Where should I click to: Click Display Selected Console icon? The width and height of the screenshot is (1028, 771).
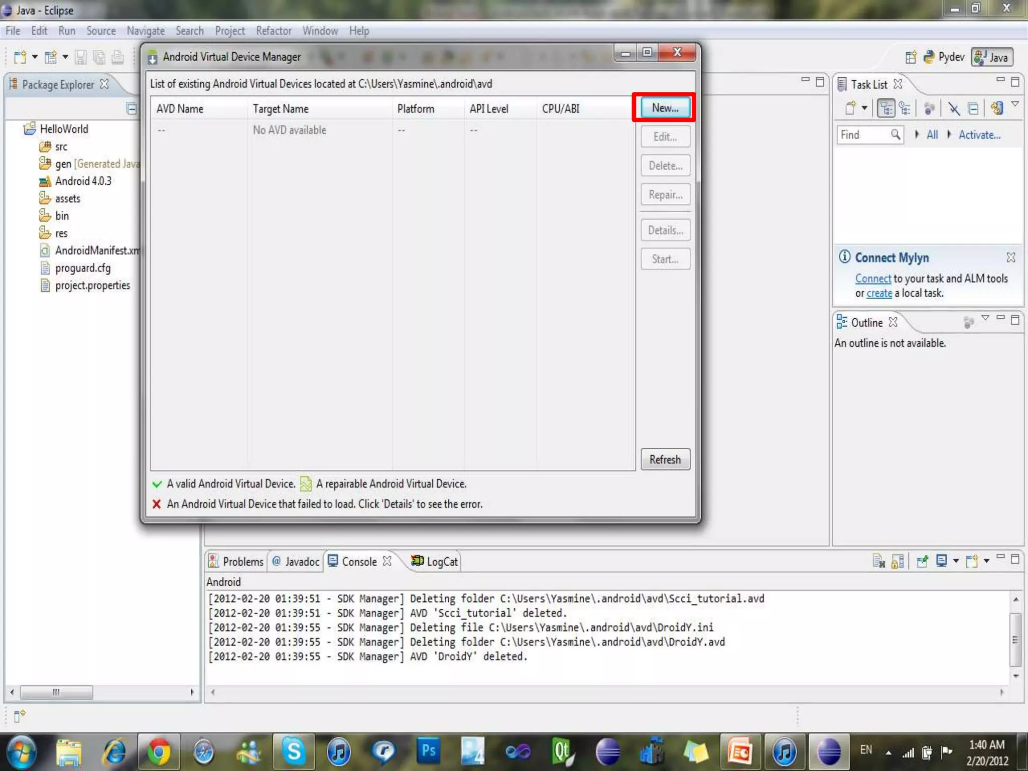(x=942, y=561)
